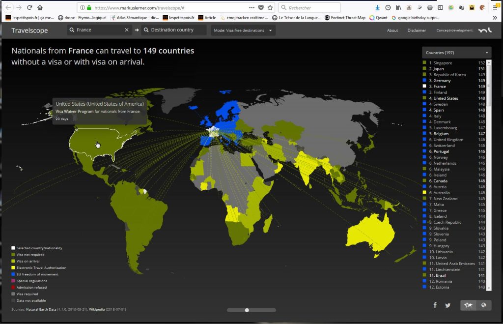Clear the France source country field

[126, 30]
